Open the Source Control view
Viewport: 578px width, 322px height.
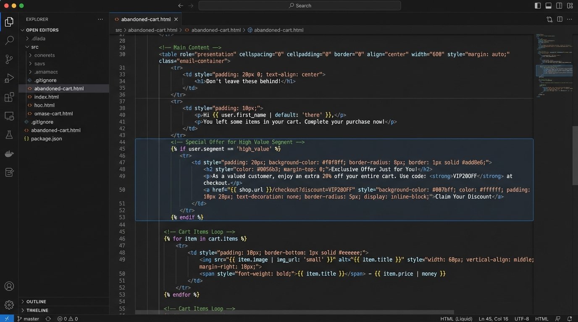(9, 60)
